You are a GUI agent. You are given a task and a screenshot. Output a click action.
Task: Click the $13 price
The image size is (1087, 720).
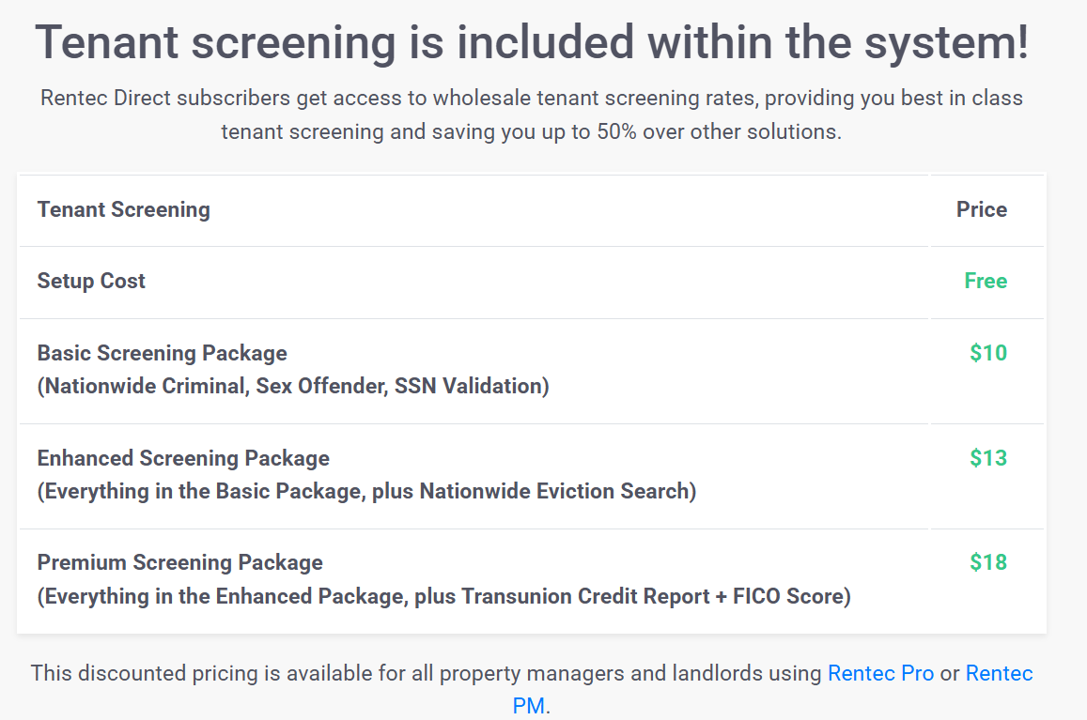(x=987, y=458)
